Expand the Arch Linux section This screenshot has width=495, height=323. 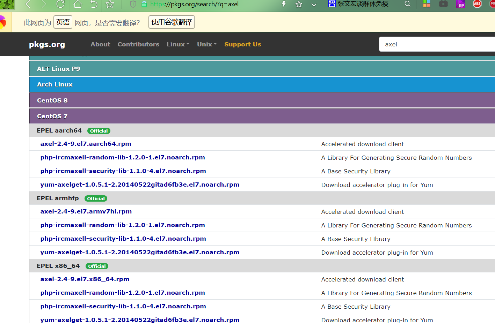click(x=262, y=84)
